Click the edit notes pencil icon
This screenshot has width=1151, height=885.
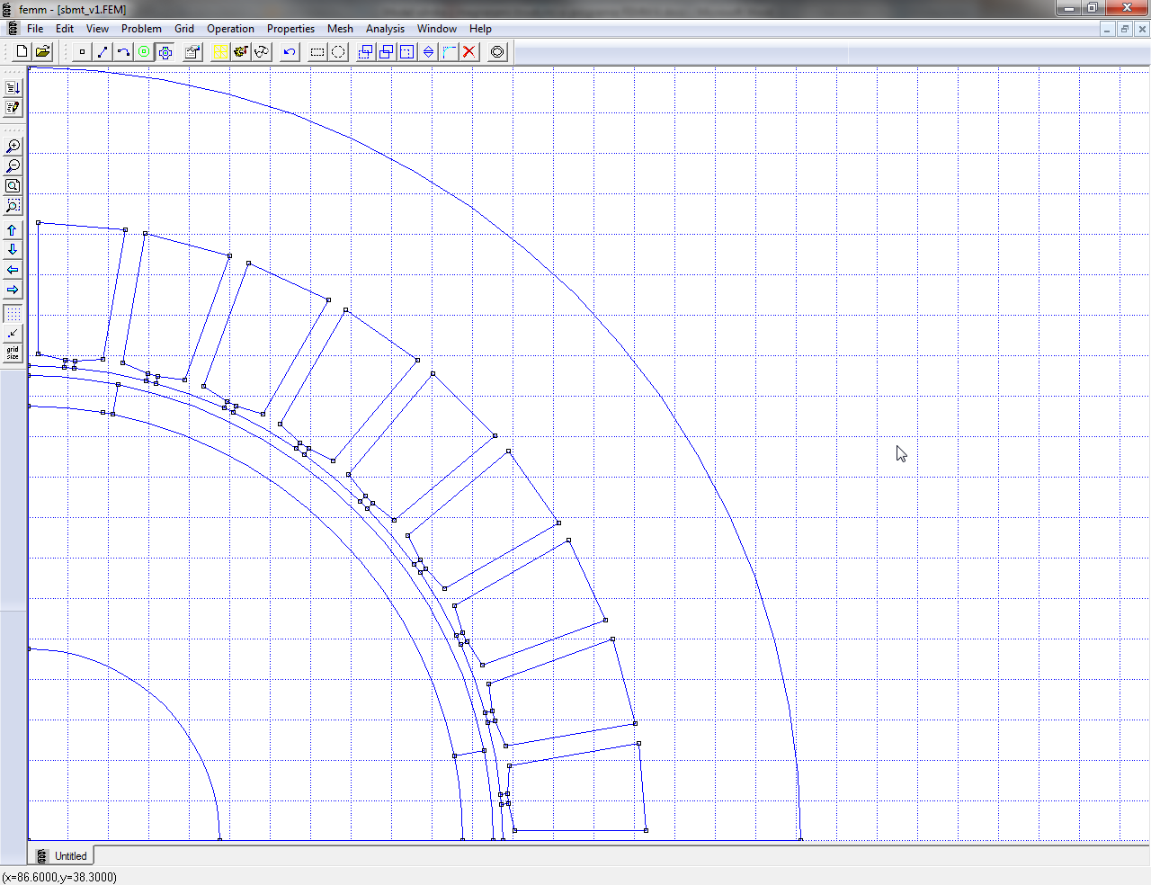click(13, 108)
